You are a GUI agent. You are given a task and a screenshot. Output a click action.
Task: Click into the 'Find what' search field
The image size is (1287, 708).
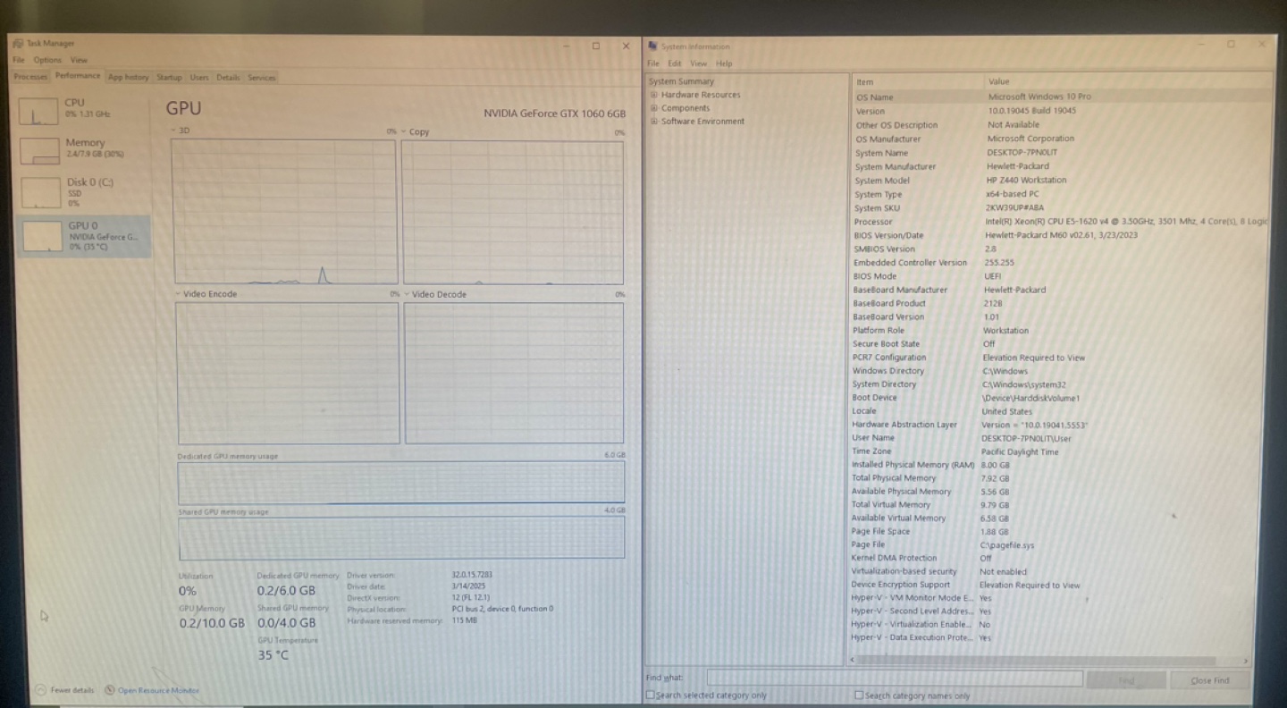[x=895, y=679]
